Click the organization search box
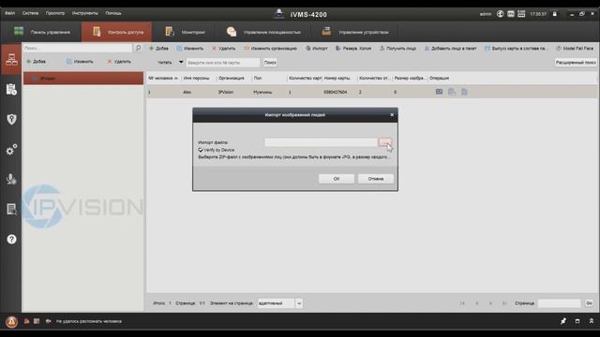The width and height of the screenshot is (600, 337). [77, 48]
